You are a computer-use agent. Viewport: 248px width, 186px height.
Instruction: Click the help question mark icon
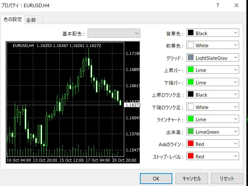218,5
